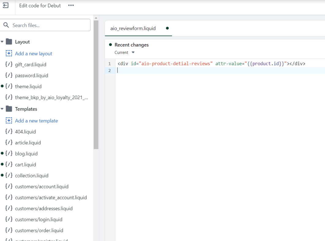
Task: Click the product.id liquid variable
Action: pos(265,63)
